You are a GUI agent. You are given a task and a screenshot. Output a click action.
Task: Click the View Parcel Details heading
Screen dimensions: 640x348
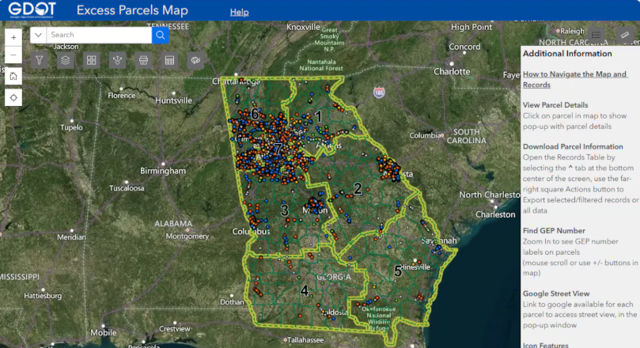555,105
